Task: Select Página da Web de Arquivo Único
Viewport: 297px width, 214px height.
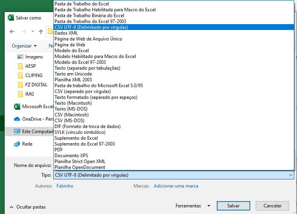Action: coord(174,39)
